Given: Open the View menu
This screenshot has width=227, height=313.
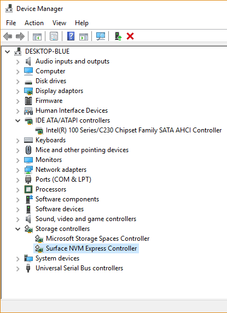Looking at the screenshot, I should (59, 23).
